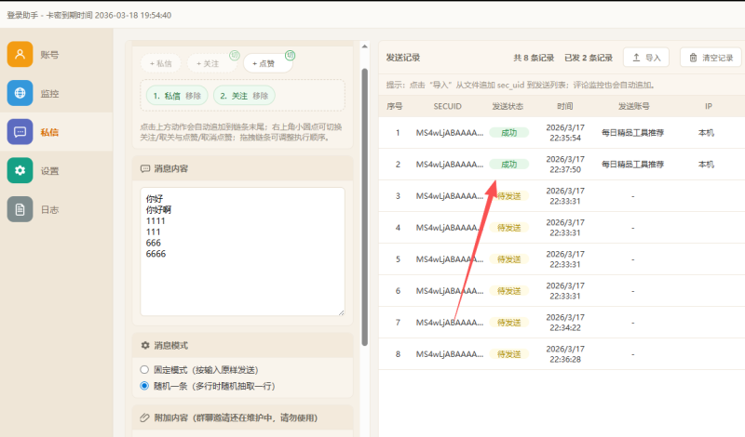Screen dimensions: 745x437
Task: Click into the 消息内容 text area
Action: (x=242, y=251)
